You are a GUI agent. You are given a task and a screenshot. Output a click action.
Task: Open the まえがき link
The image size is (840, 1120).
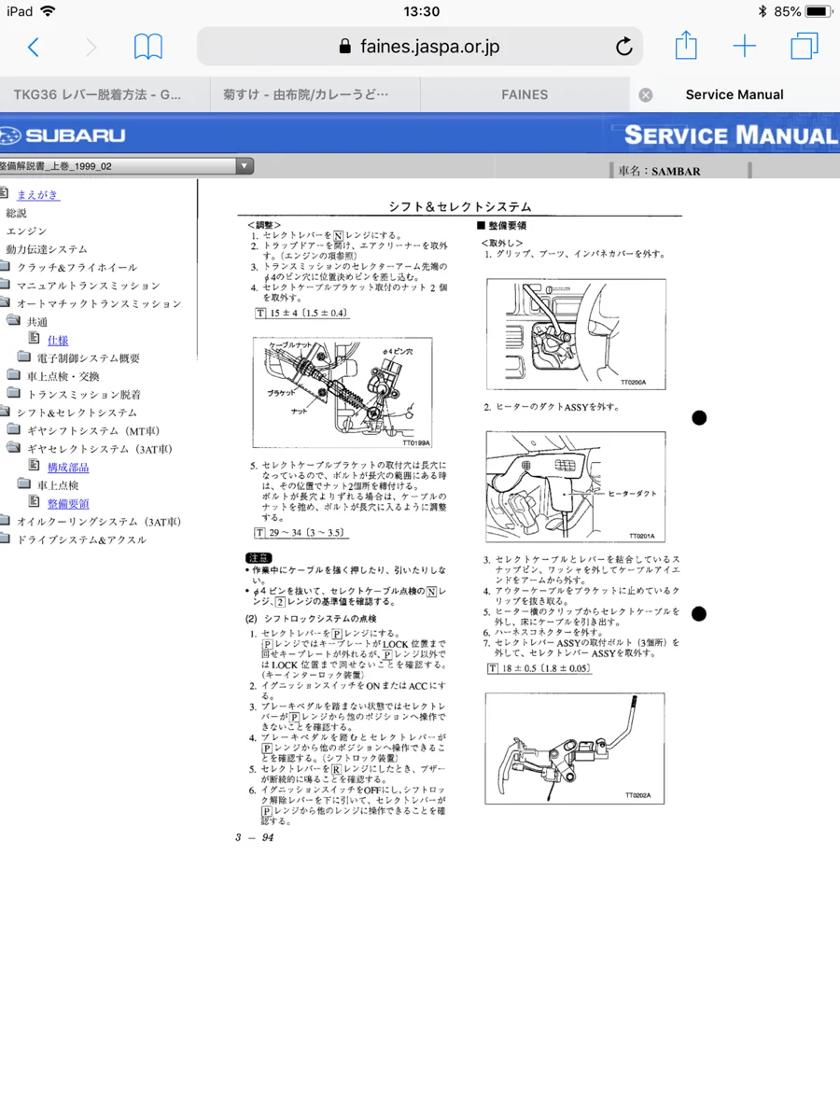click(37, 194)
